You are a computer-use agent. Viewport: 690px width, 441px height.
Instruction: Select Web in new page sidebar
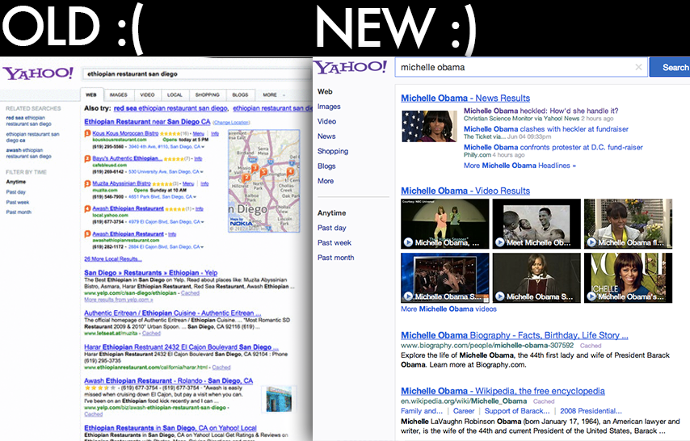coord(325,91)
